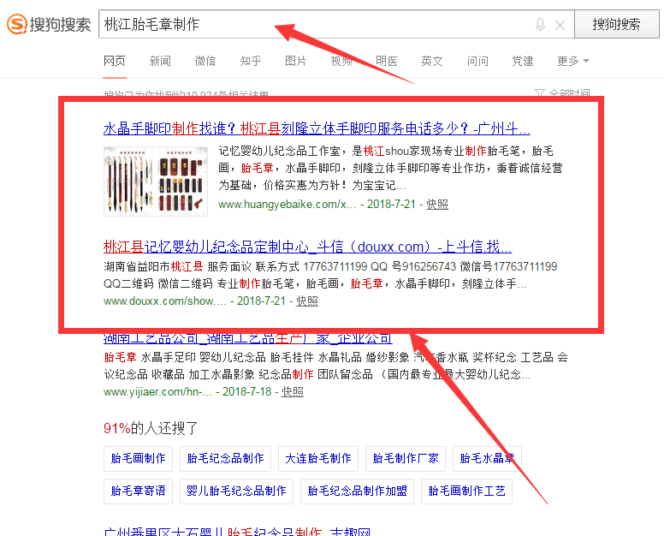The height and width of the screenshot is (536, 664).
Task: Open 桃江县记忆婴幼儿纪念品定制中心 result link
Action: [x=307, y=247]
